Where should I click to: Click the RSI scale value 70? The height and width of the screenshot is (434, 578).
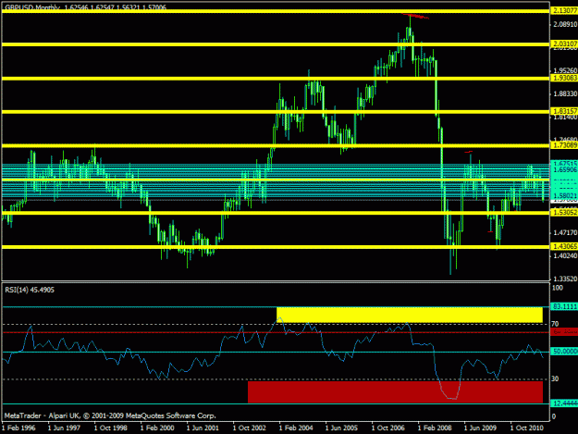(x=555, y=324)
